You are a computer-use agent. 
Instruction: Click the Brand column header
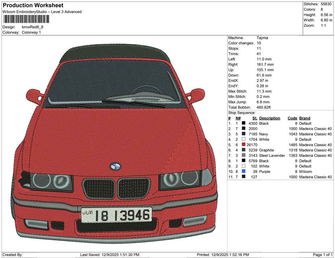pyautogui.click(x=305, y=118)
